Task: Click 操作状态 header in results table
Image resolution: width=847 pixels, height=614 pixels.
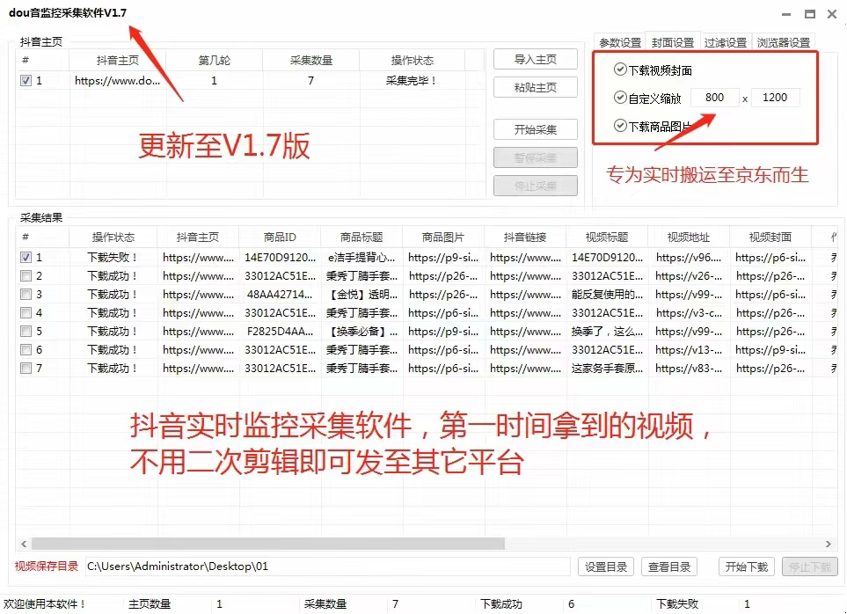Action: click(113, 238)
